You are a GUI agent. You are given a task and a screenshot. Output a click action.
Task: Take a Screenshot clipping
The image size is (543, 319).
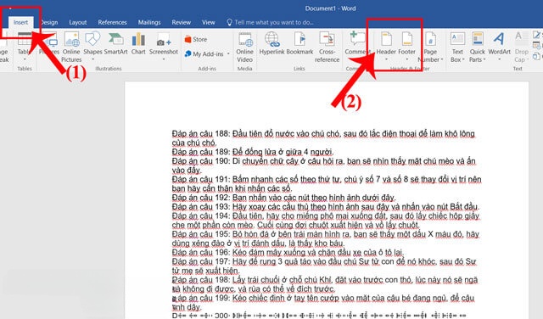point(164,45)
